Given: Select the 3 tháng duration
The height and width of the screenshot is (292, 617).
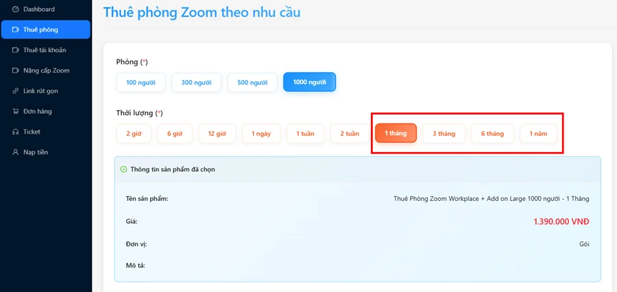Looking at the screenshot, I should tap(444, 134).
